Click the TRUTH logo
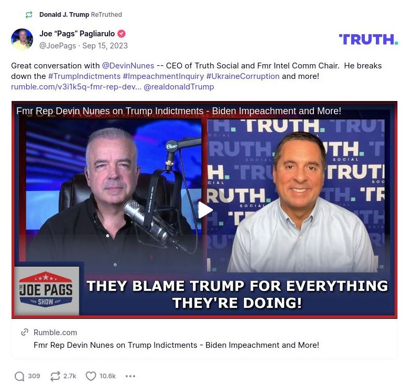409x392 pixels. 369,39
